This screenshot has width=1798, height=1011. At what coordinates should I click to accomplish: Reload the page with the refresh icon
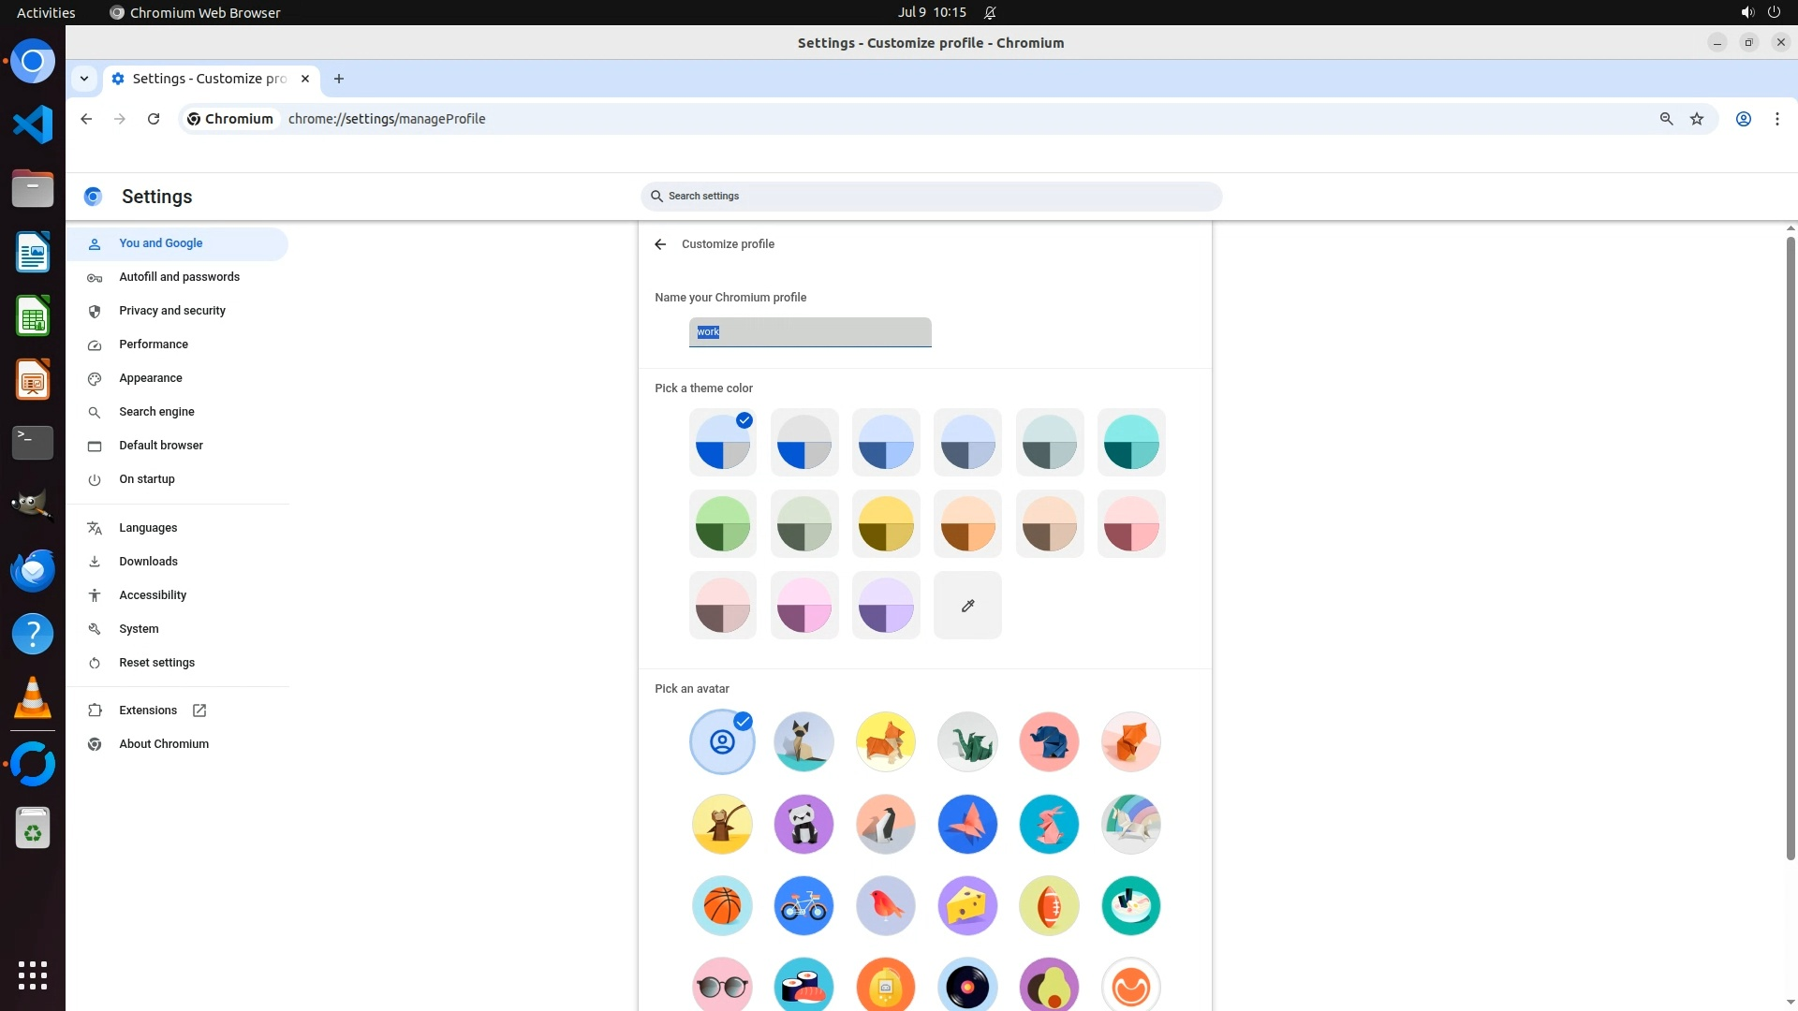154,119
